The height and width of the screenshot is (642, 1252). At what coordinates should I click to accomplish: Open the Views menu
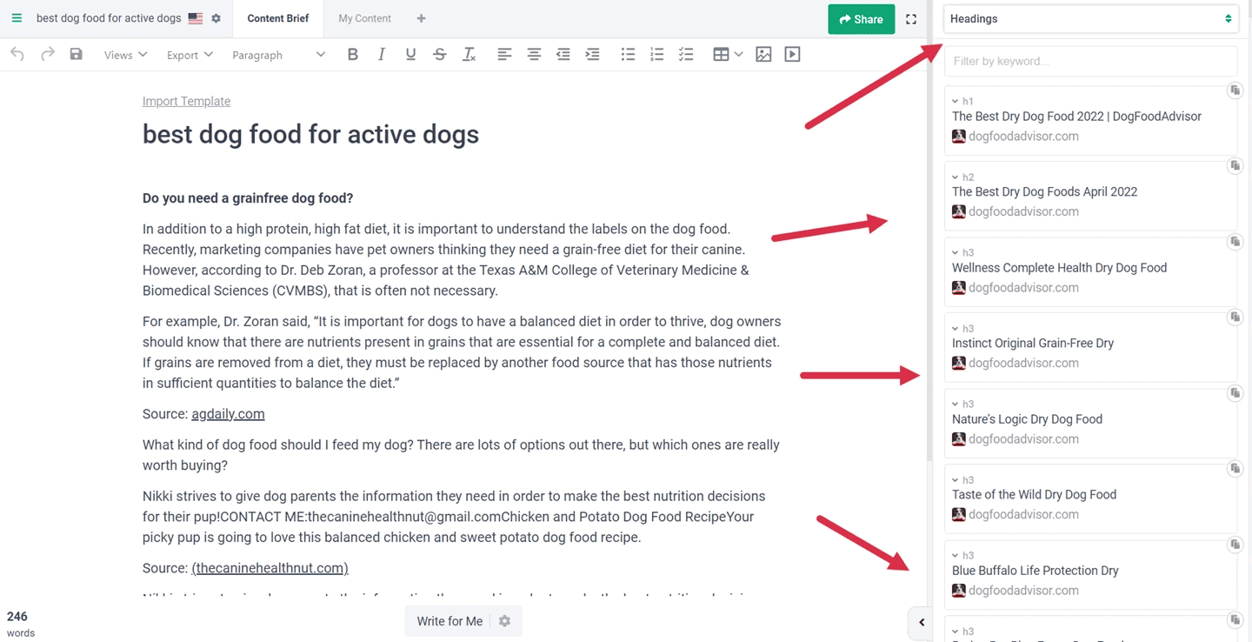click(125, 55)
